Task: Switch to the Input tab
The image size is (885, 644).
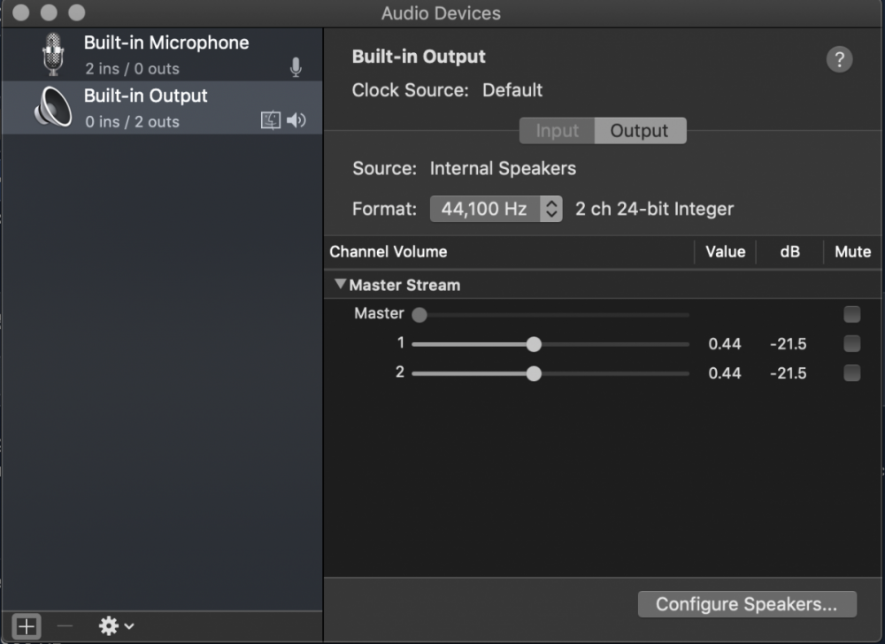Action: click(557, 131)
